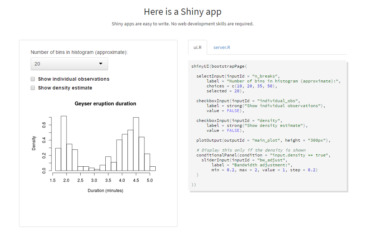Click the x-axis tick label "3.0"

tap(94, 180)
